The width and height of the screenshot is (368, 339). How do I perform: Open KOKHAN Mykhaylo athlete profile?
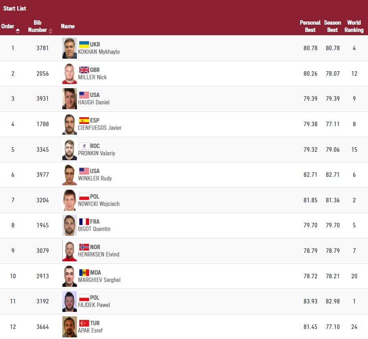tap(99, 52)
